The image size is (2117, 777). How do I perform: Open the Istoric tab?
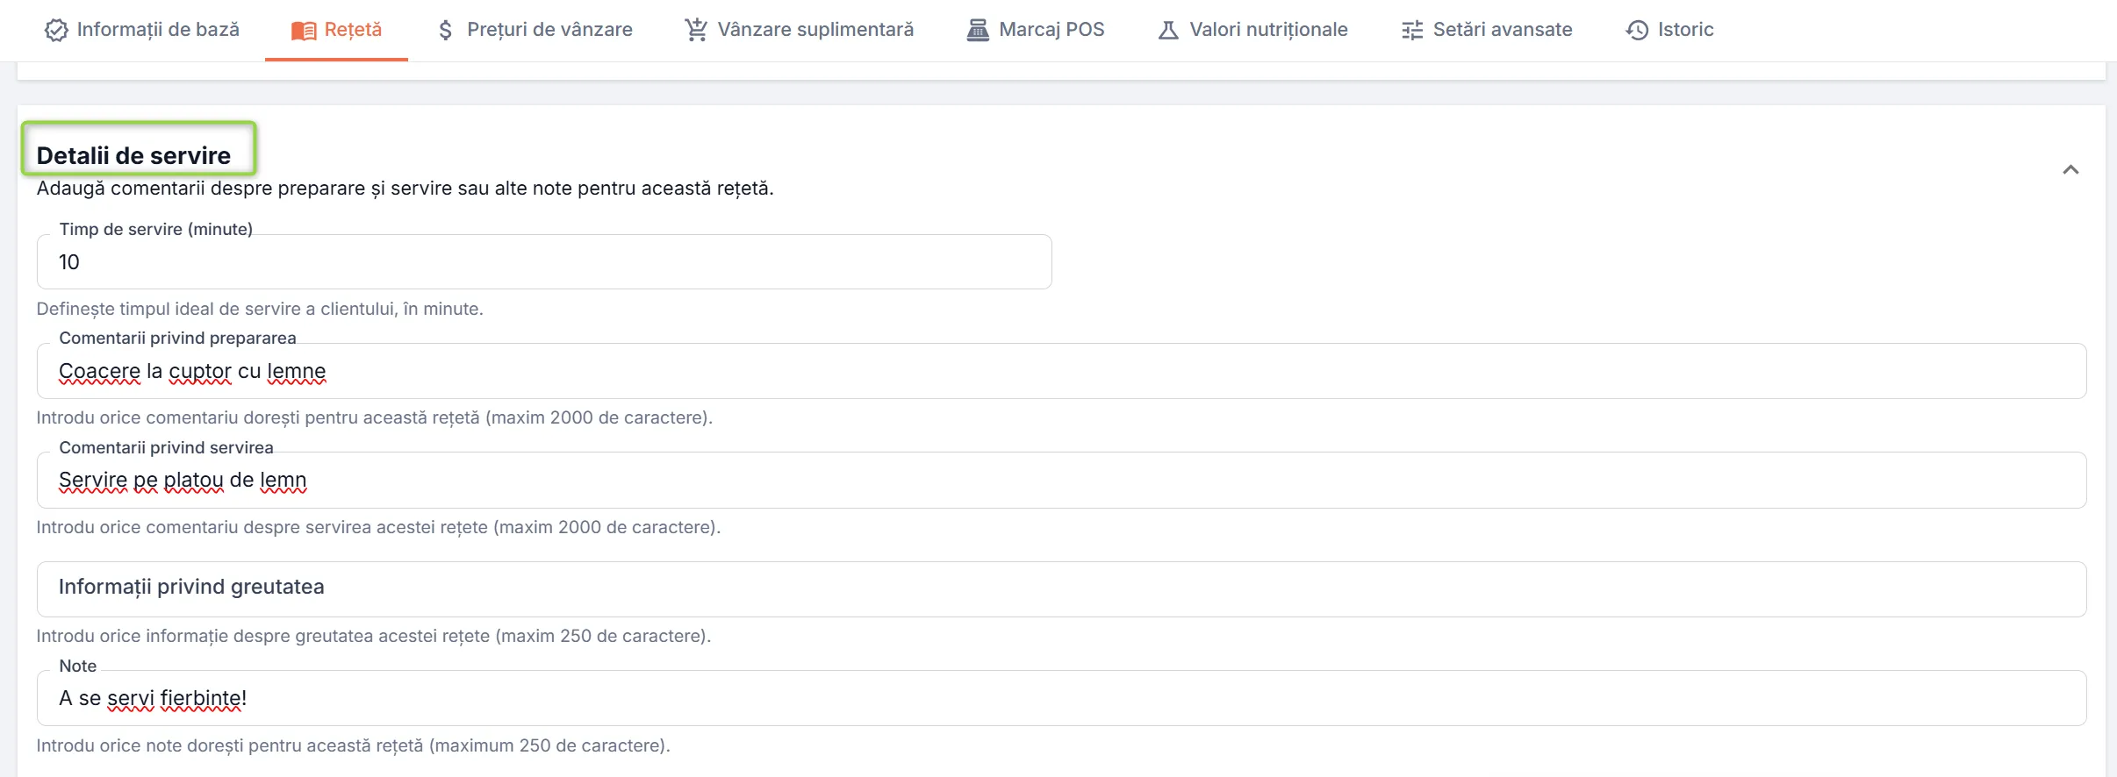pos(1670,30)
